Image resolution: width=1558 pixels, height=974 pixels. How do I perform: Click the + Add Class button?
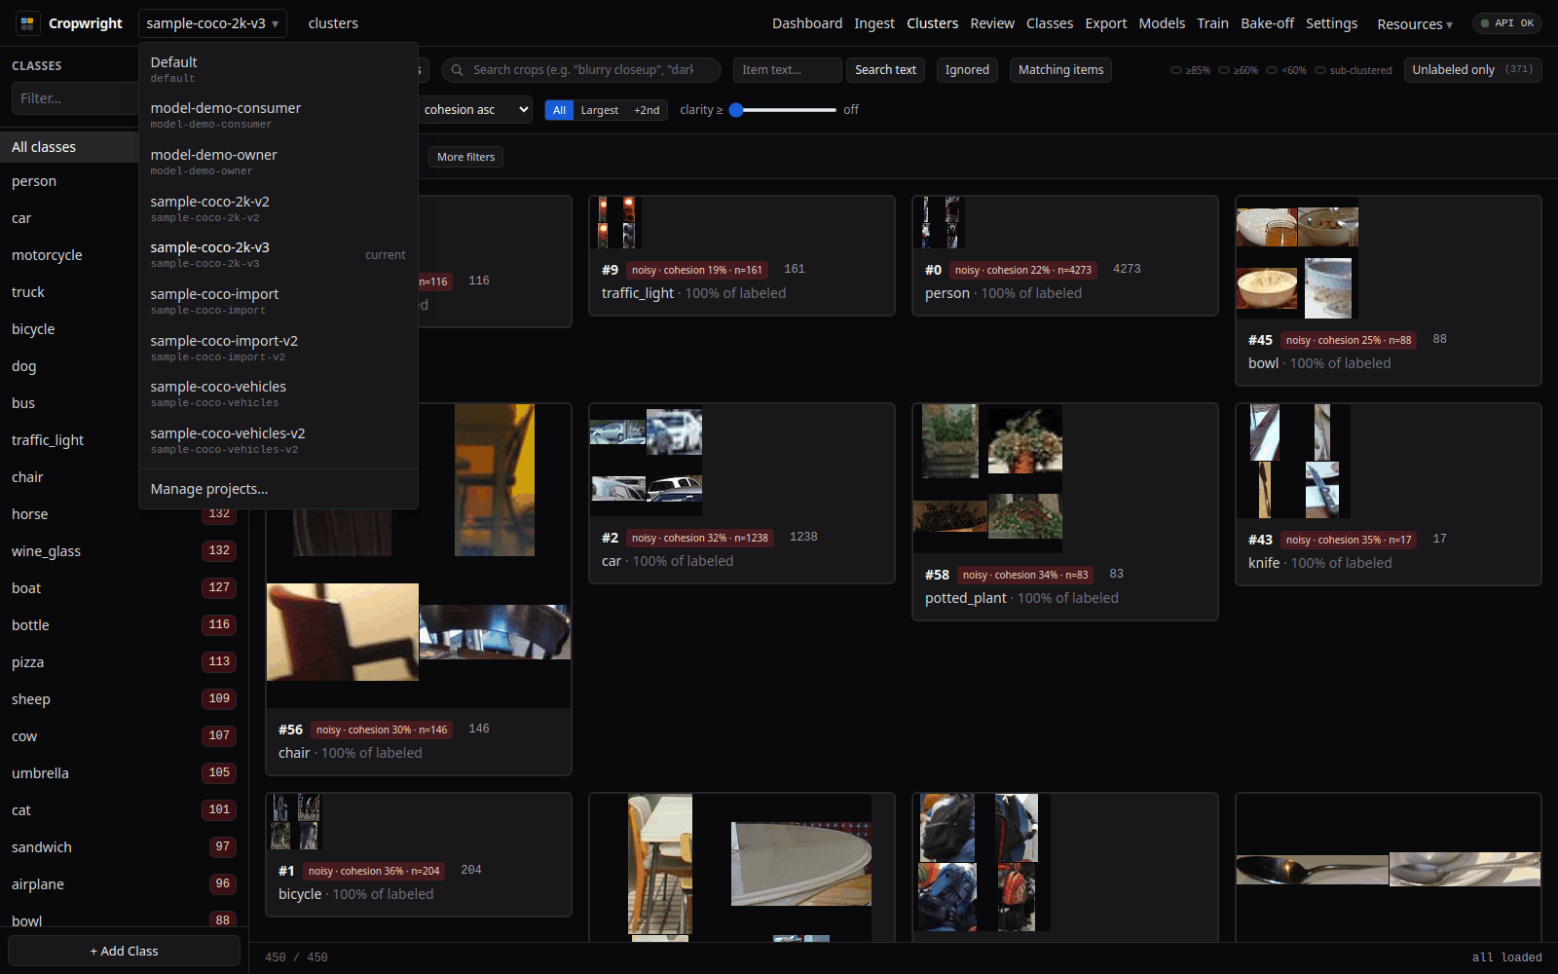(124, 951)
